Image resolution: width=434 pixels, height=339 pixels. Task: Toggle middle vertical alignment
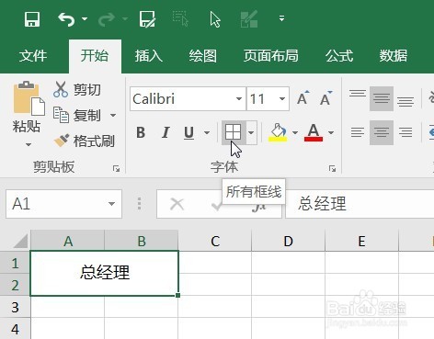click(382, 98)
